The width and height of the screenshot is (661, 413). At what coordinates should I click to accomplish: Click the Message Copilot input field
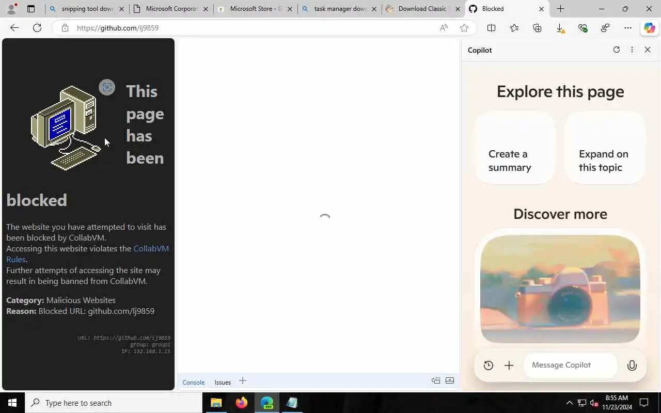570,365
